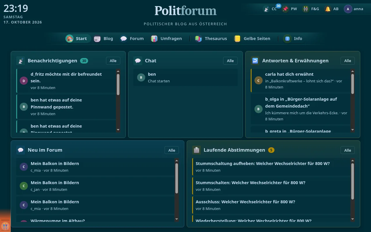Click the Chat panel bubble icon
The width and height of the screenshot is (371, 232).
tap(138, 61)
